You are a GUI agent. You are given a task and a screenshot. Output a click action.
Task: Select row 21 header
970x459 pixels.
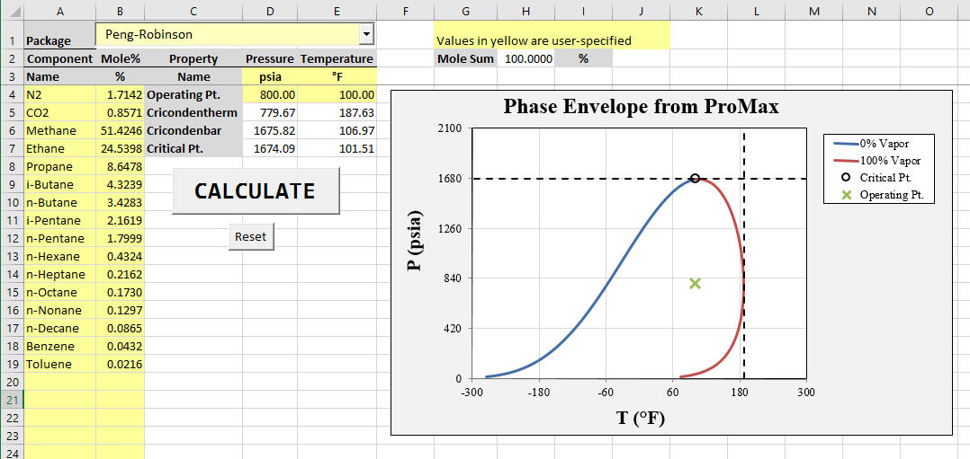click(12, 400)
